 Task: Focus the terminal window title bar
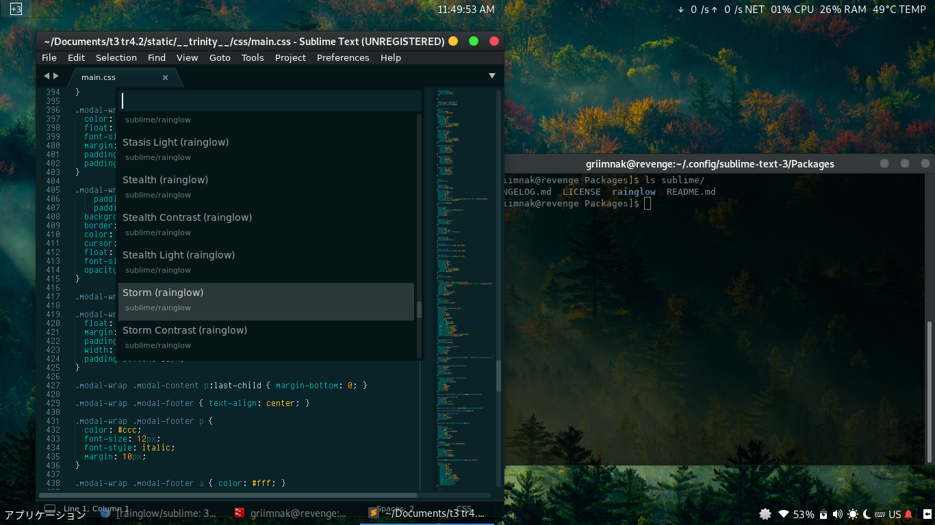point(710,164)
